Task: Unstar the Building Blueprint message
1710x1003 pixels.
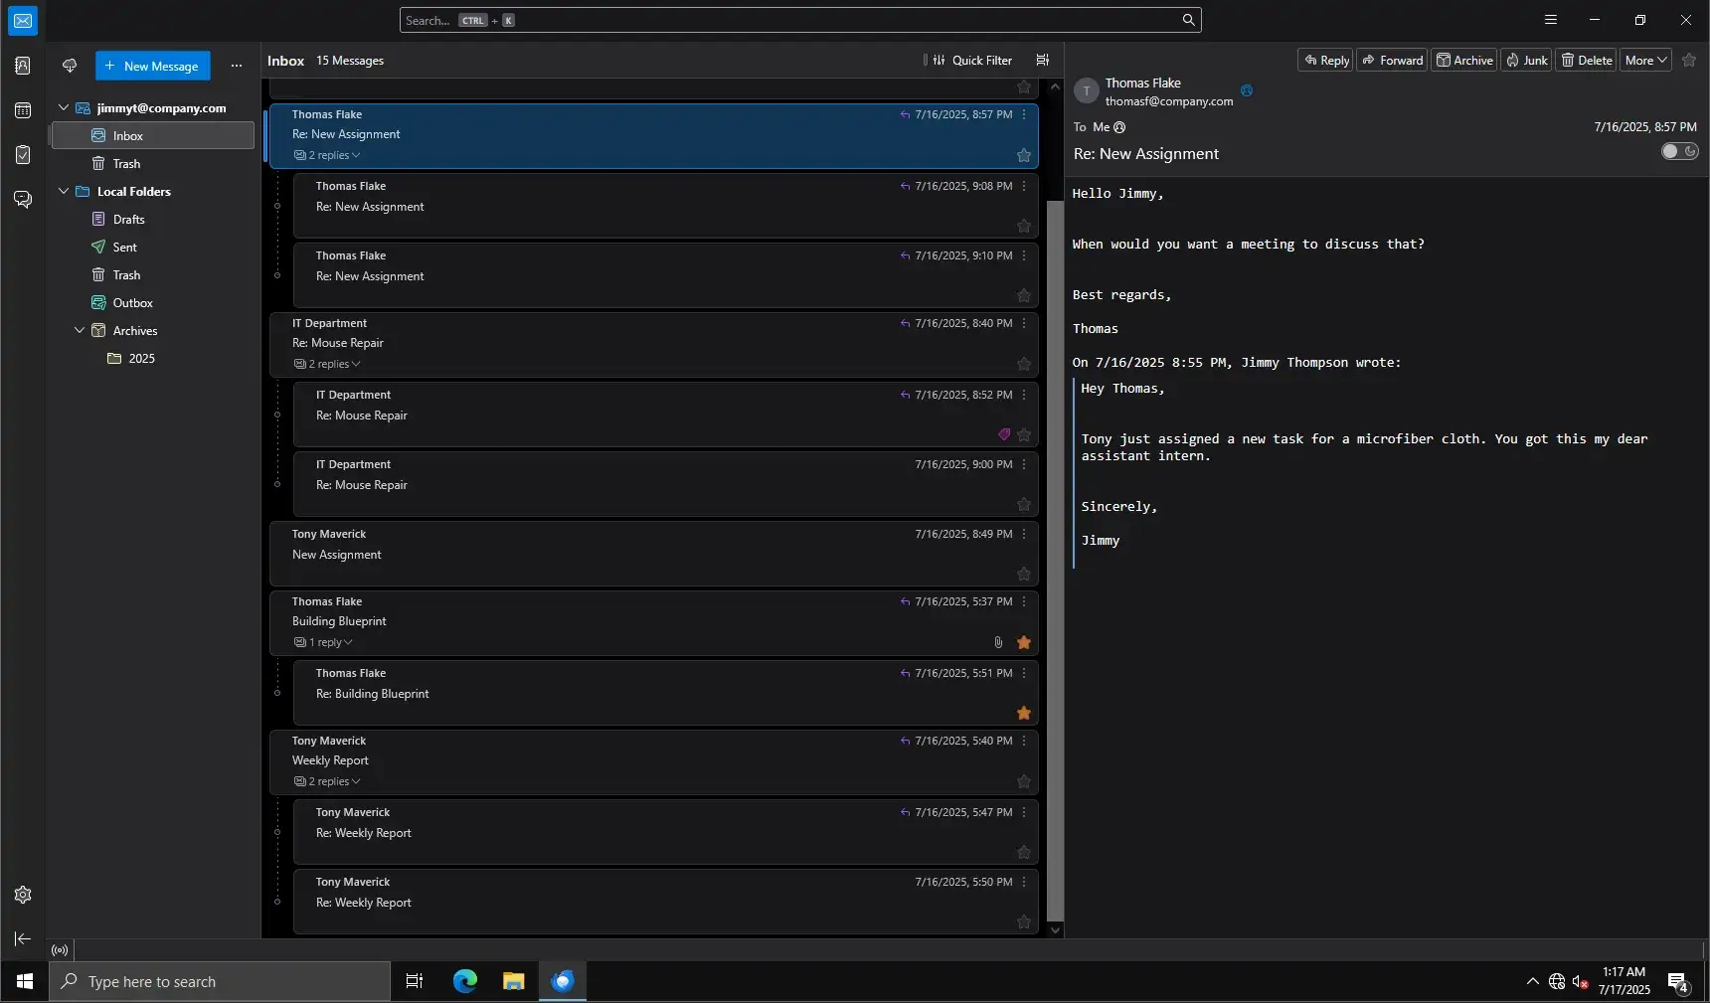Action: point(1023,643)
